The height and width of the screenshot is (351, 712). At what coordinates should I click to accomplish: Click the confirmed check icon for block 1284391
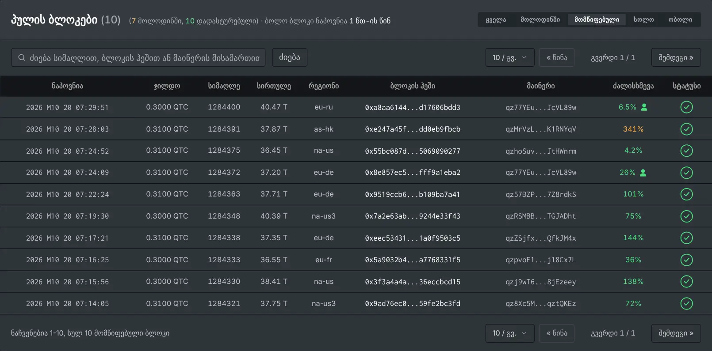tap(686, 129)
